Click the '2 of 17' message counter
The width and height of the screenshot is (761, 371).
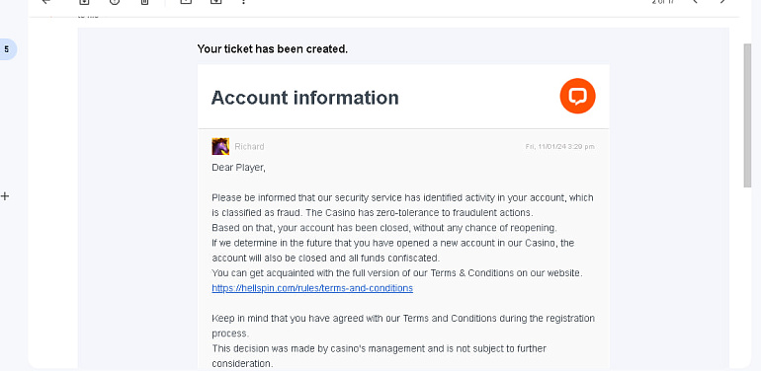pyautogui.click(x=665, y=1)
